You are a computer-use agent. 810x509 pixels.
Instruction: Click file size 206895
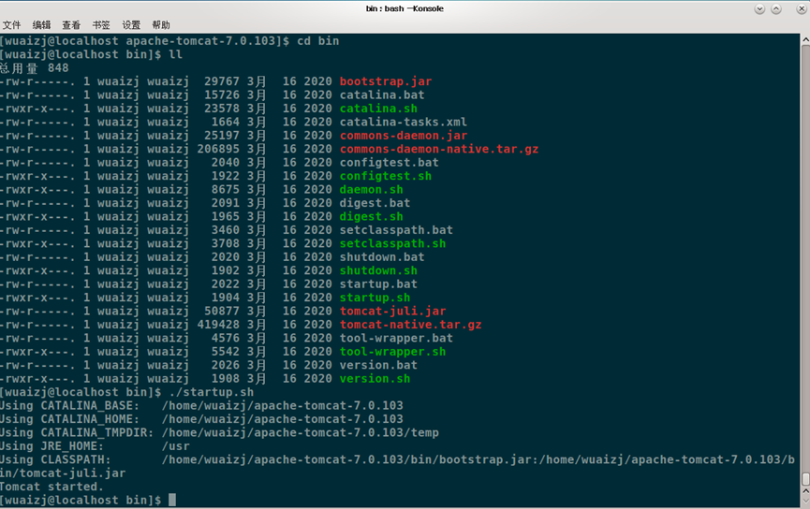click(218, 149)
